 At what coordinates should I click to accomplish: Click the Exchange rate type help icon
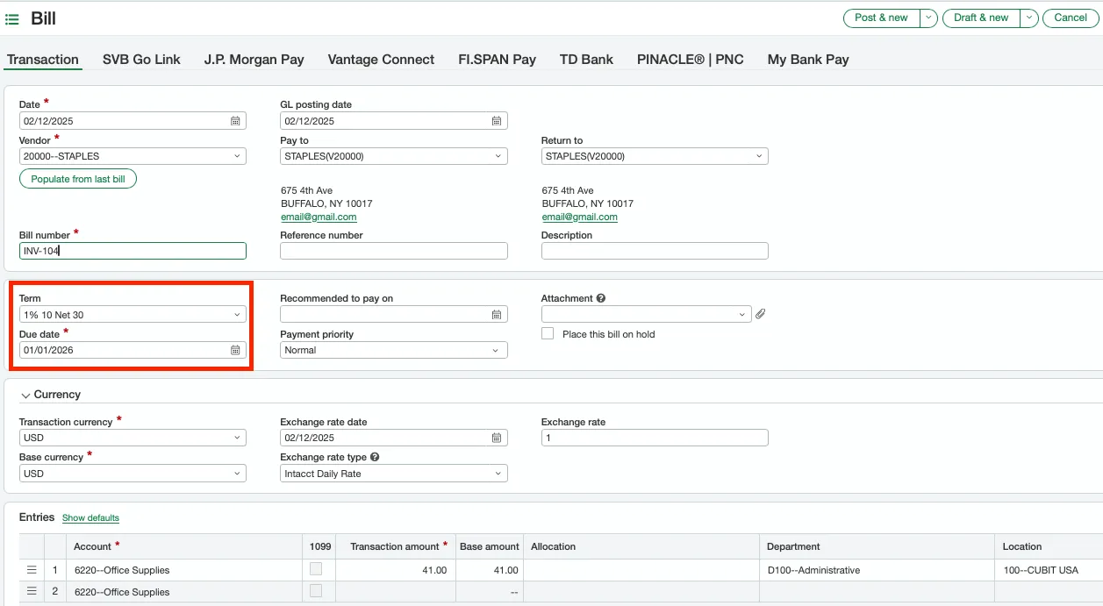375,457
